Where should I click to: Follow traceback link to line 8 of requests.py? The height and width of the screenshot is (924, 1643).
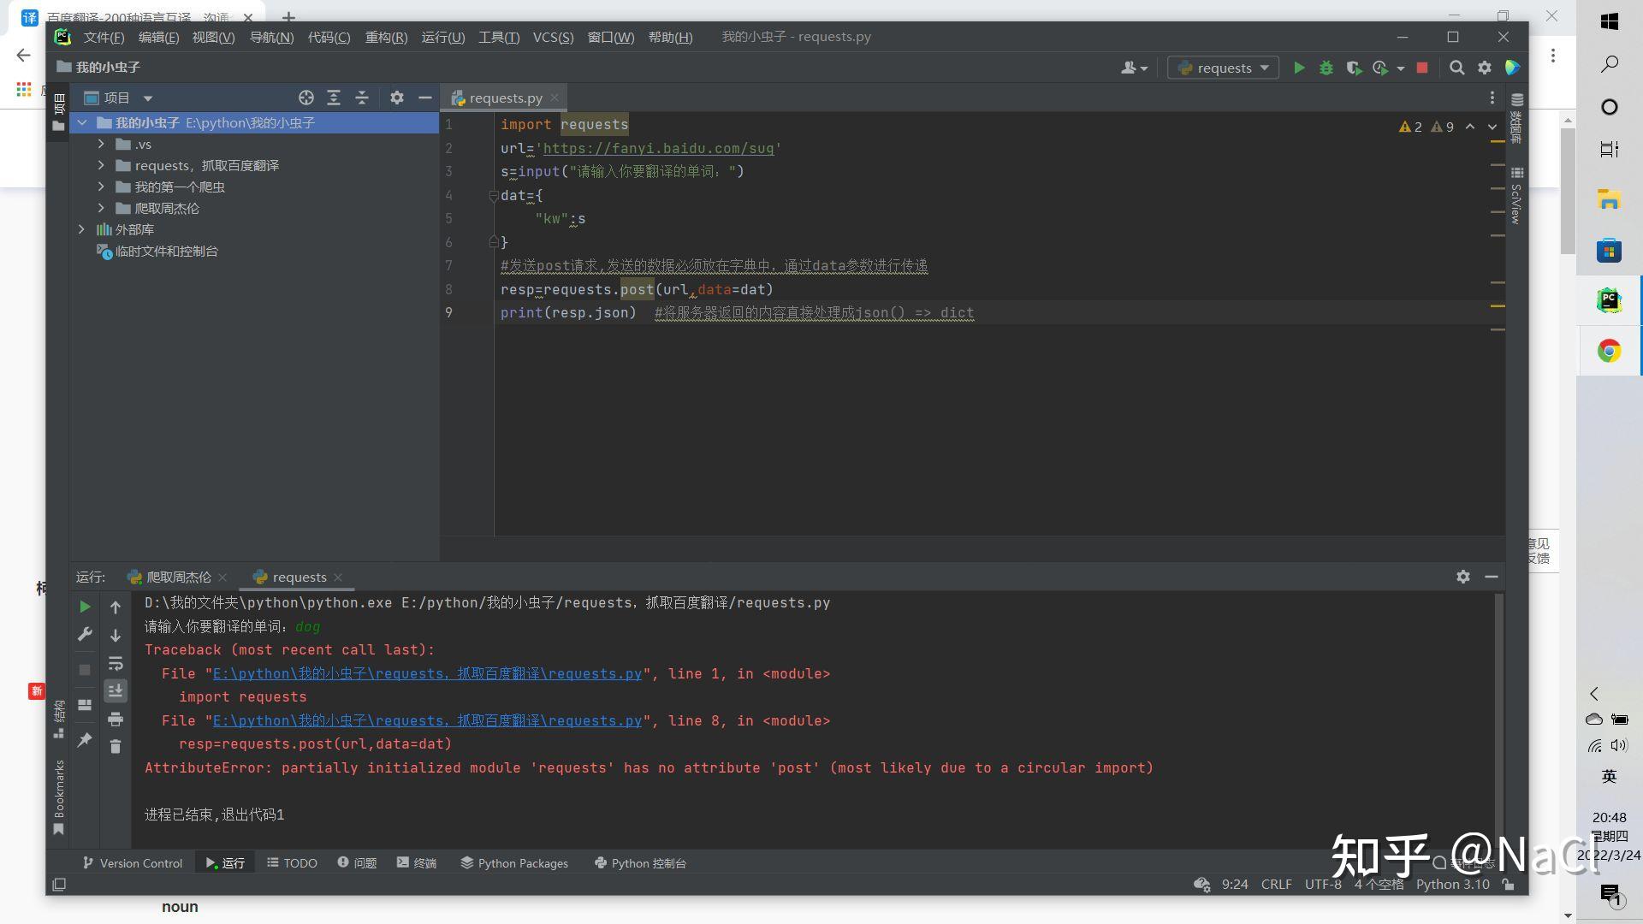pyautogui.click(x=427, y=720)
